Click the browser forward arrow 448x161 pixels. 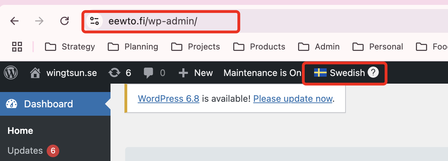[39, 21]
